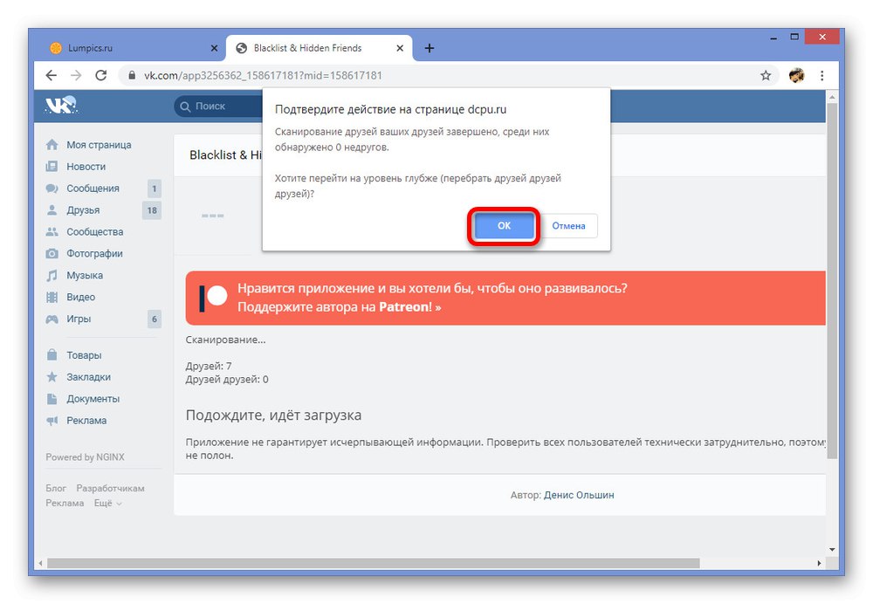Image resolution: width=873 pixels, height=604 pixels.
Task: Switch to the Lumpics.ru tab
Action: (x=129, y=48)
